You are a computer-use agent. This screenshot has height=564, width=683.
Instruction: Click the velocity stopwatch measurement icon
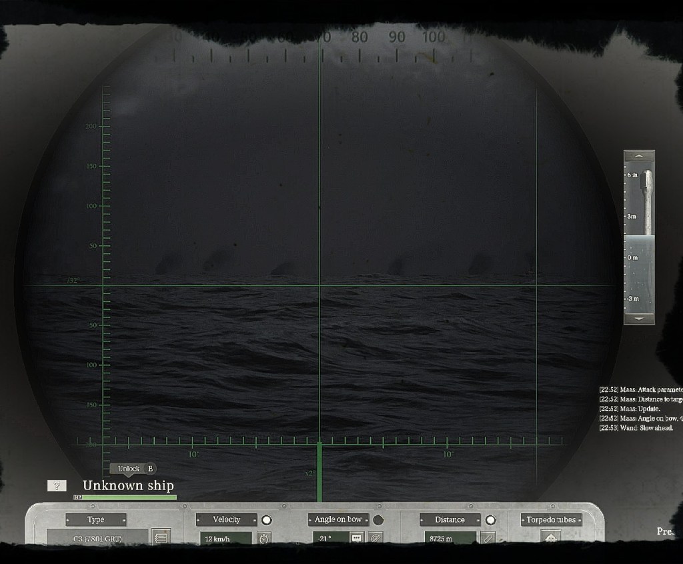[265, 538]
